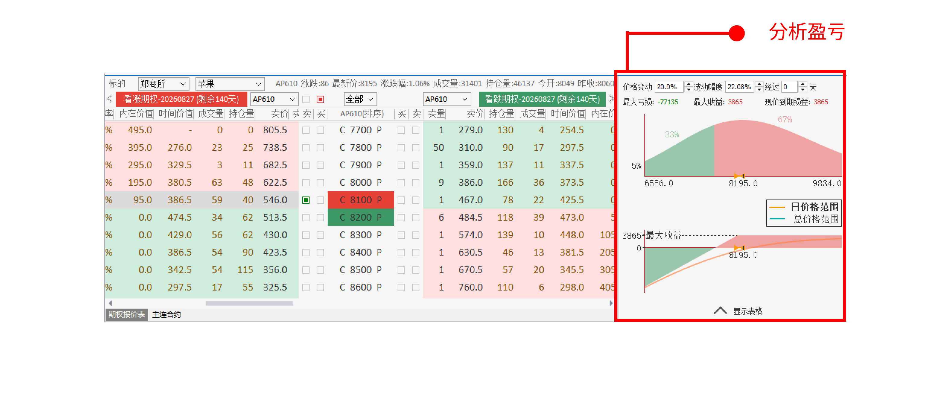Check the empty header checkbox next to the AP610 dropdown

coord(306,99)
